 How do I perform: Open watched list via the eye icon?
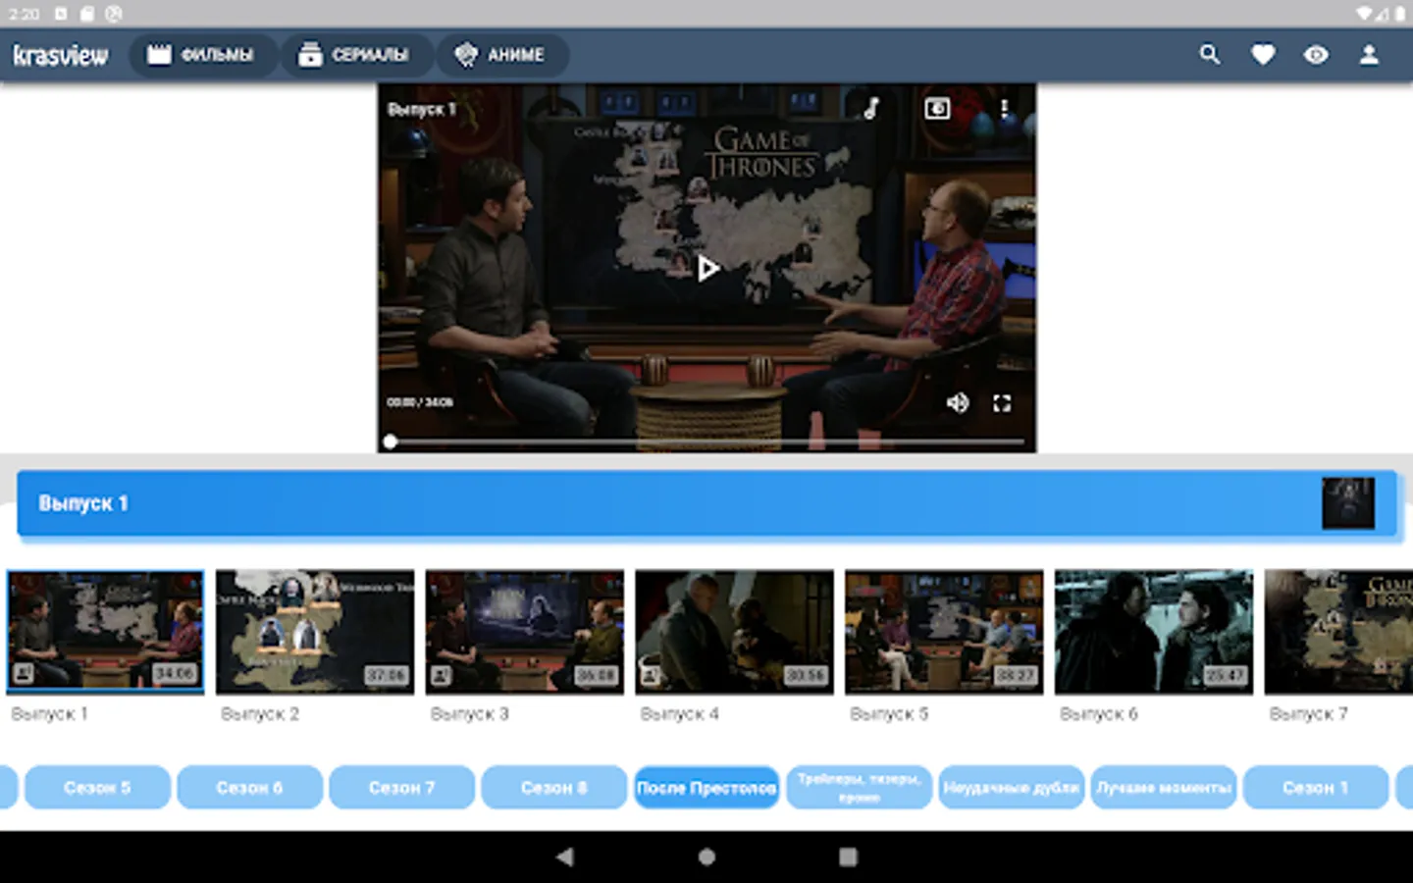point(1316,55)
